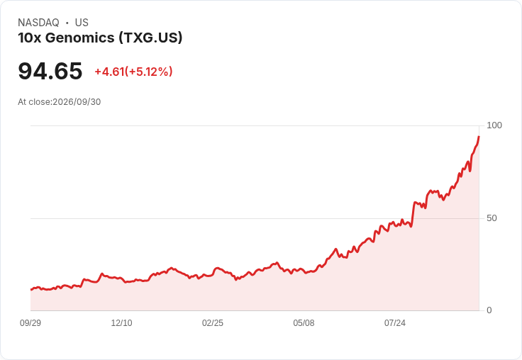This screenshot has width=522, height=360.
Task: Click the 50 horizontal gridline over white space
Action: click(200, 218)
